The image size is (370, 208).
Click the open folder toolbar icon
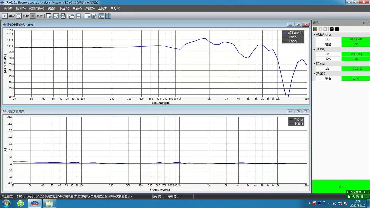pyautogui.click(x=72, y=16)
